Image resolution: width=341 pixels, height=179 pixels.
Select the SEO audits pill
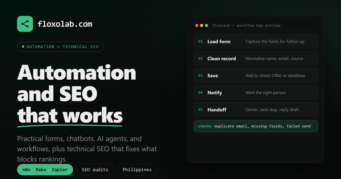point(95,170)
